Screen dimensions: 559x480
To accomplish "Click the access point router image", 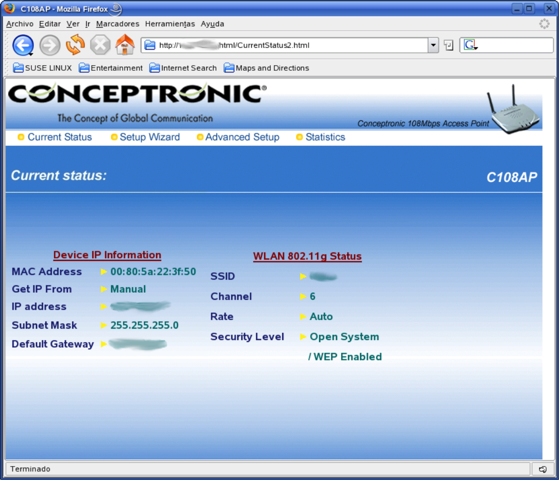I will pos(513,109).
